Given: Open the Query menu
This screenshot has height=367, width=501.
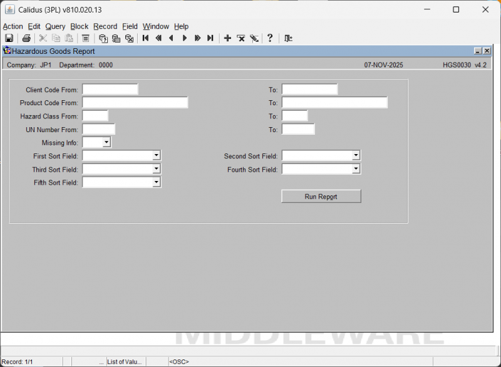Looking at the screenshot, I should [55, 26].
